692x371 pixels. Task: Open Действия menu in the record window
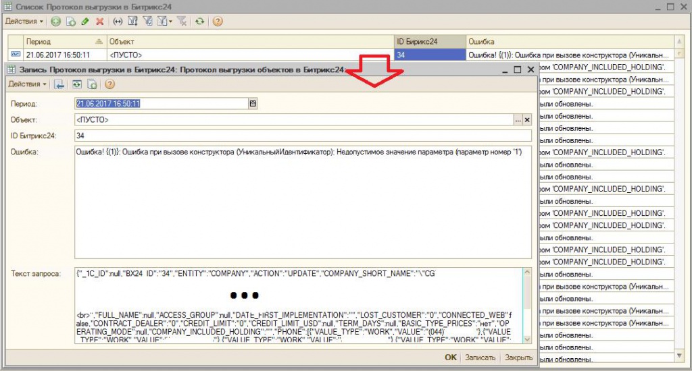click(x=27, y=84)
